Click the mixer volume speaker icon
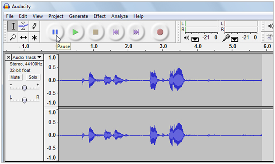This screenshot has height=164, width=275. tap(271, 26)
